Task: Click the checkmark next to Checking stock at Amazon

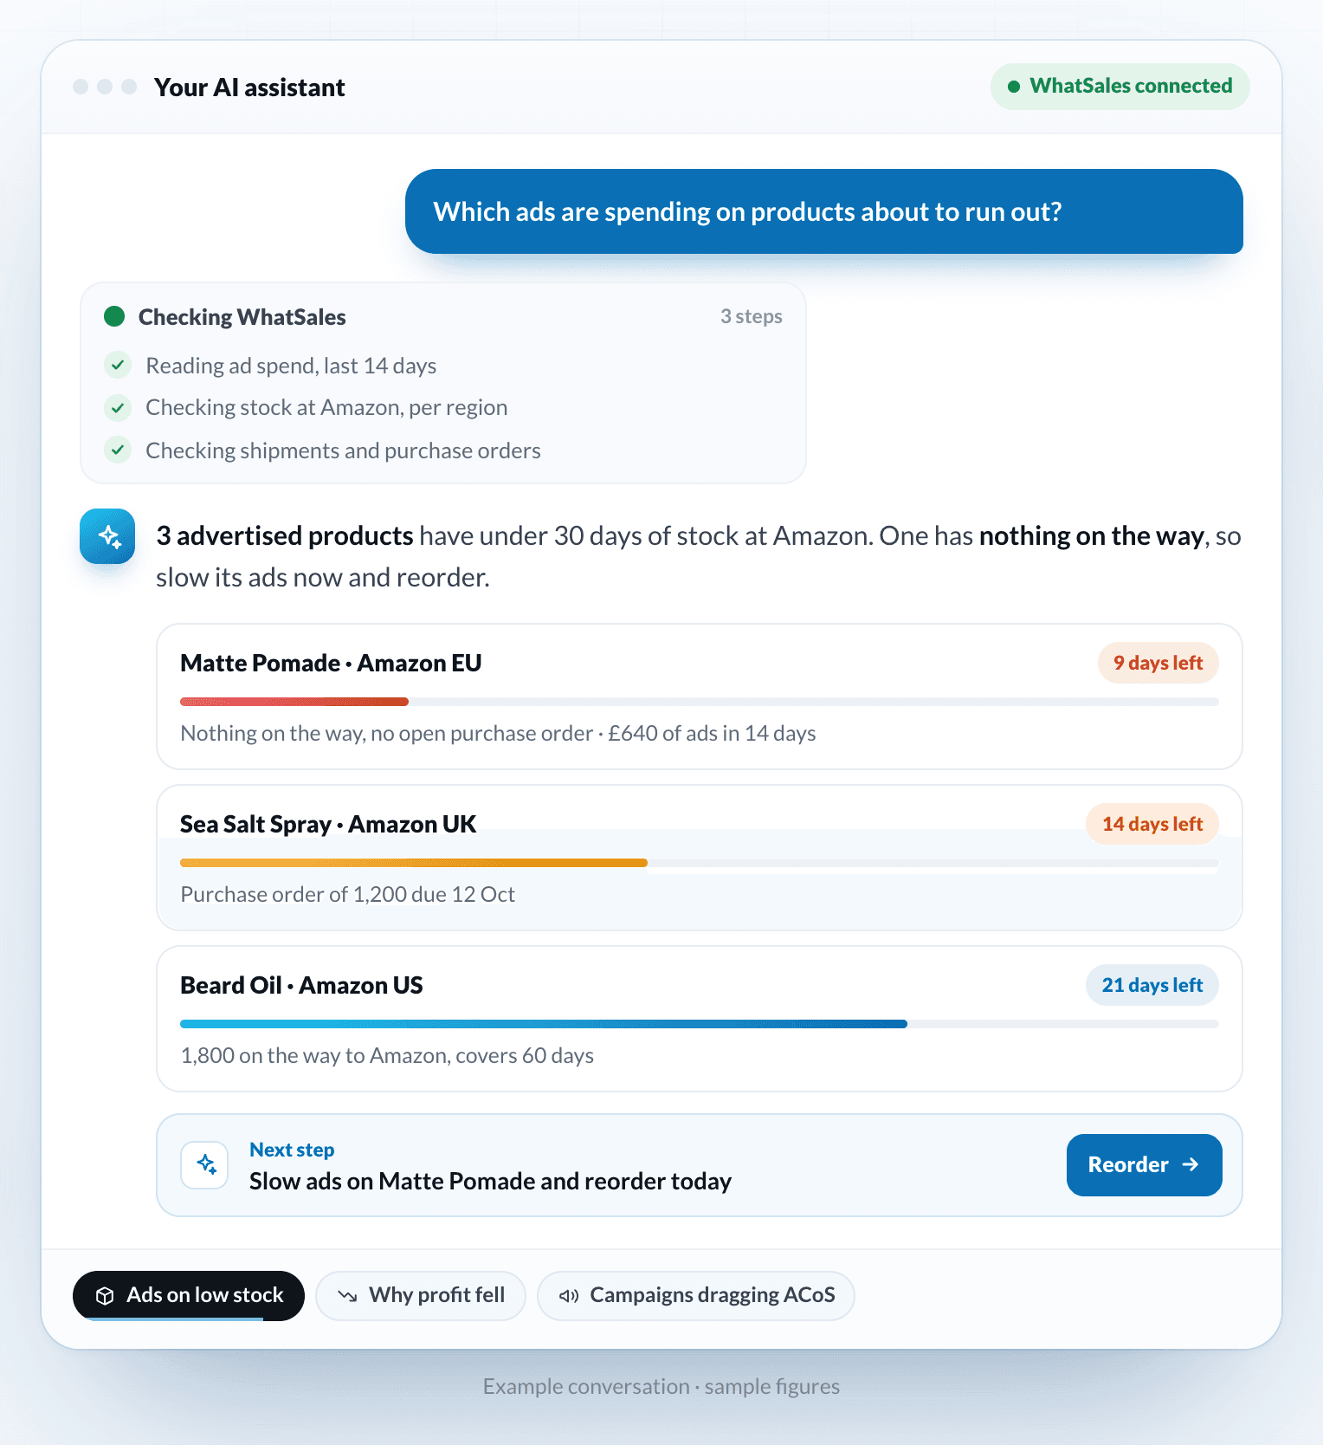Action: (x=118, y=407)
